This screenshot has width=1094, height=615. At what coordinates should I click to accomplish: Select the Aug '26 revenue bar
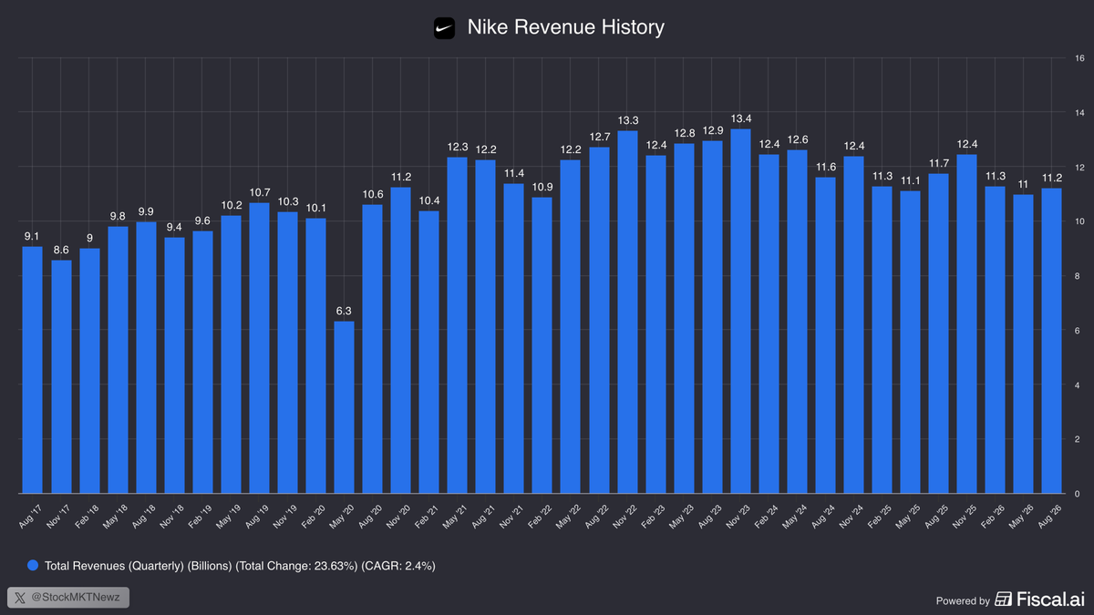(x=1052, y=341)
